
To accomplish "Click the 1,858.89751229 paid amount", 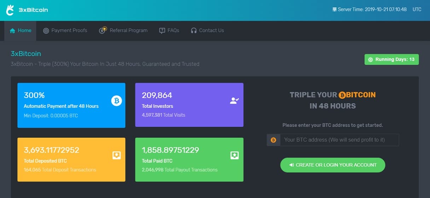I will (x=170, y=150).
